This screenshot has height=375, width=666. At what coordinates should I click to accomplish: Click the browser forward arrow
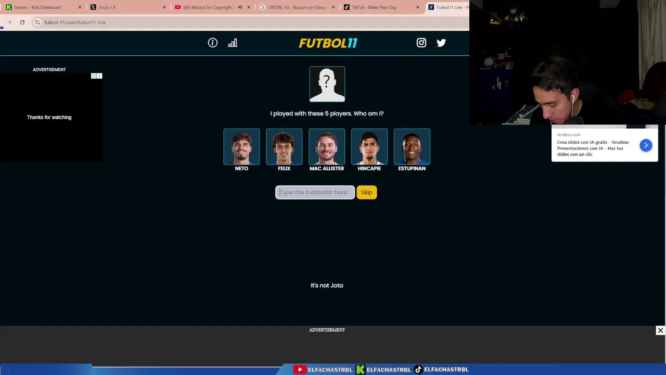pyautogui.click(x=9, y=22)
